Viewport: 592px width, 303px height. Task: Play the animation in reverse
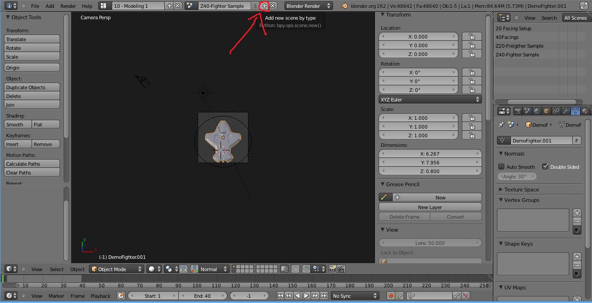pyautogui.click(x=298, y=296)
